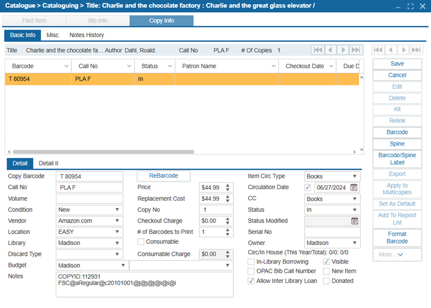Go to first record in title navigation bar
431x308 pixels.
[318, 50]
